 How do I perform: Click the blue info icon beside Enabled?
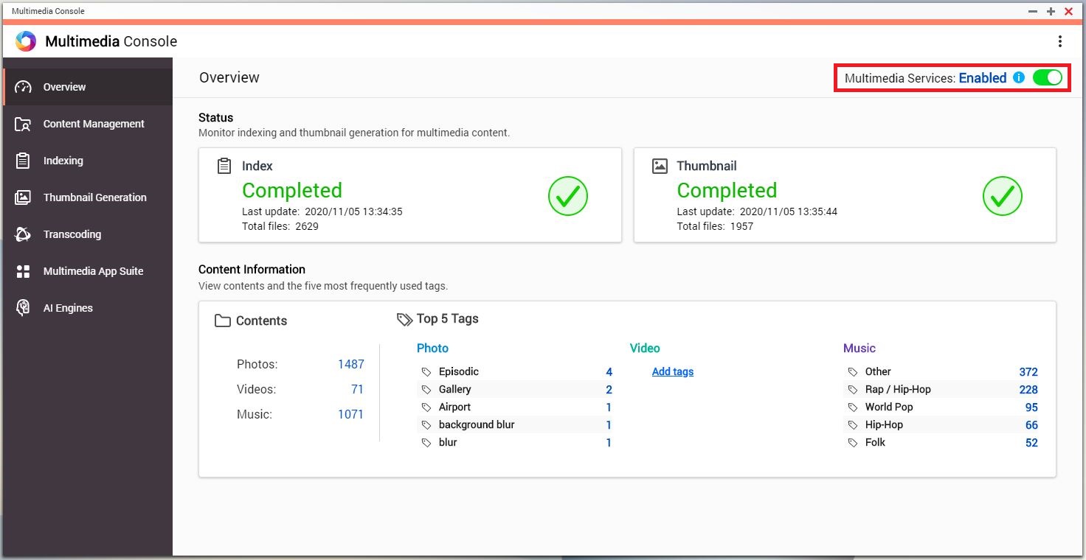click(1019, 77)
